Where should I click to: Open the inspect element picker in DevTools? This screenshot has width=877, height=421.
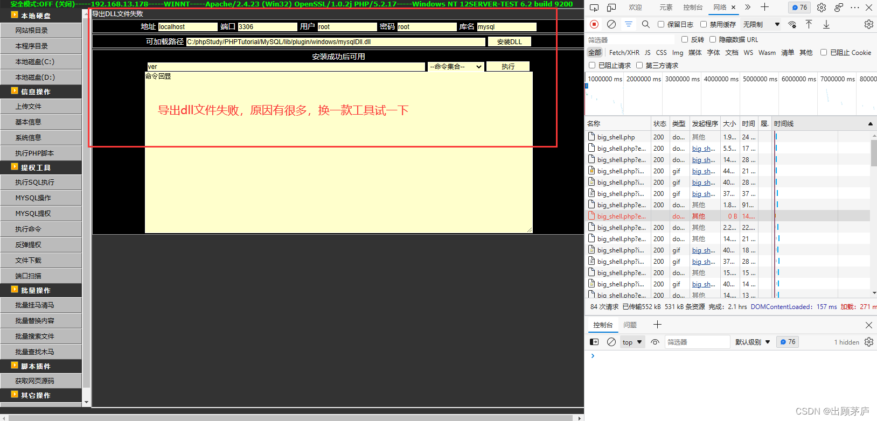594,8
